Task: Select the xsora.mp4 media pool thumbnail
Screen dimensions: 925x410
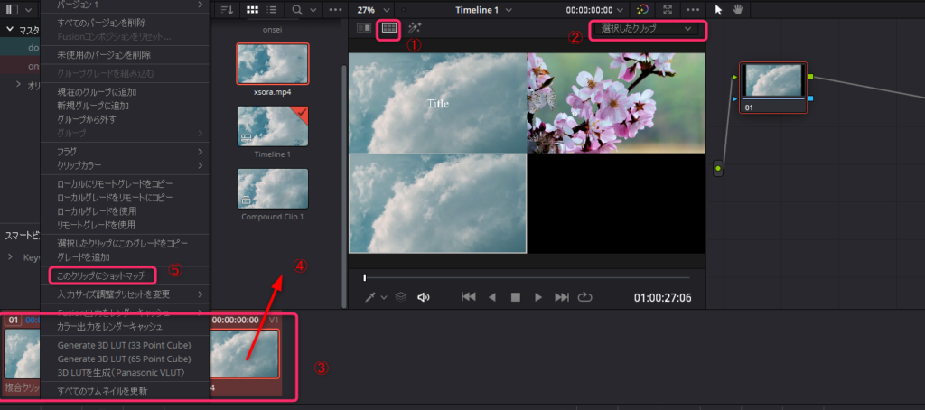Action: 272,64
